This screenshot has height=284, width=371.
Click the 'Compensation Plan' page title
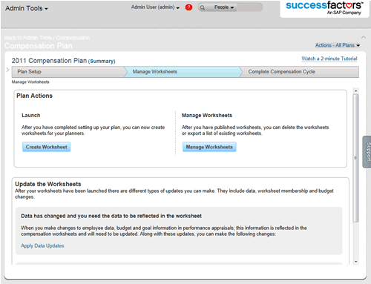tap(39, 46)
